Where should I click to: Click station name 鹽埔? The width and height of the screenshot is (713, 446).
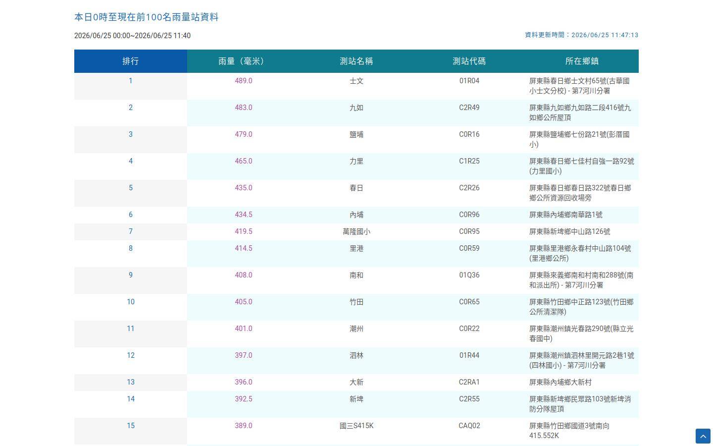pyautogui.click(x=356, y=134)
